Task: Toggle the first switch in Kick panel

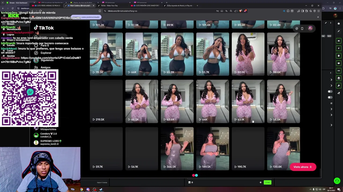Action: point(330,91)
